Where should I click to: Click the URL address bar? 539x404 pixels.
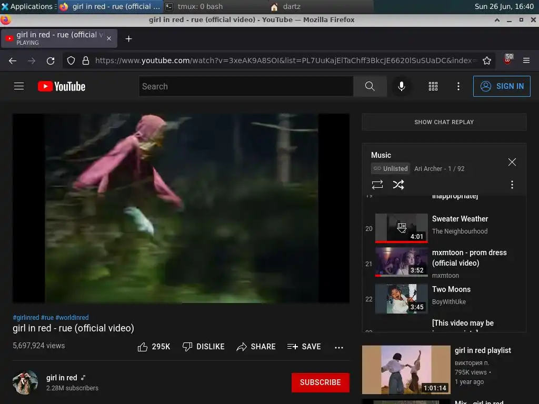click(286, 61)
